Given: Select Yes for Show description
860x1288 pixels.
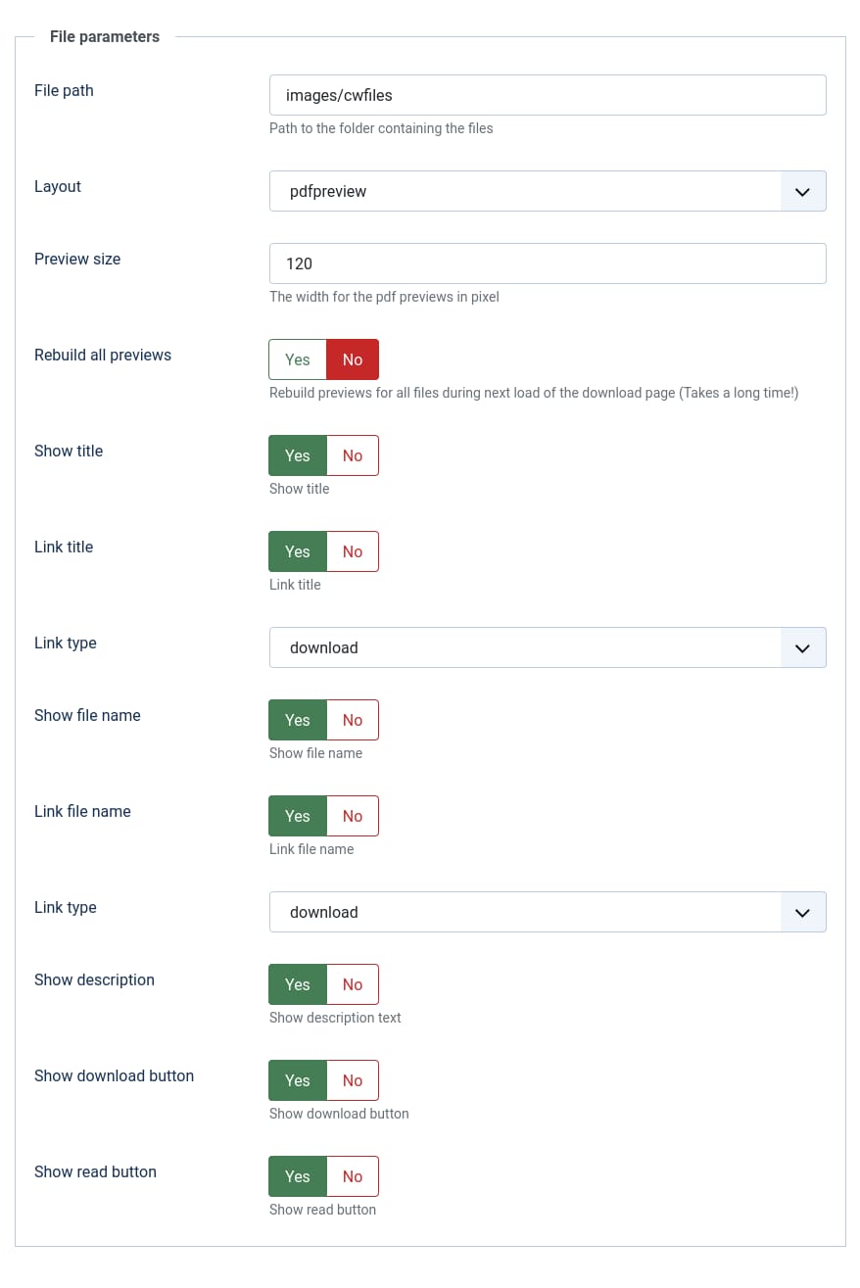Looking at the screenshot, I should pyautogui.click(x=298, y=984).
